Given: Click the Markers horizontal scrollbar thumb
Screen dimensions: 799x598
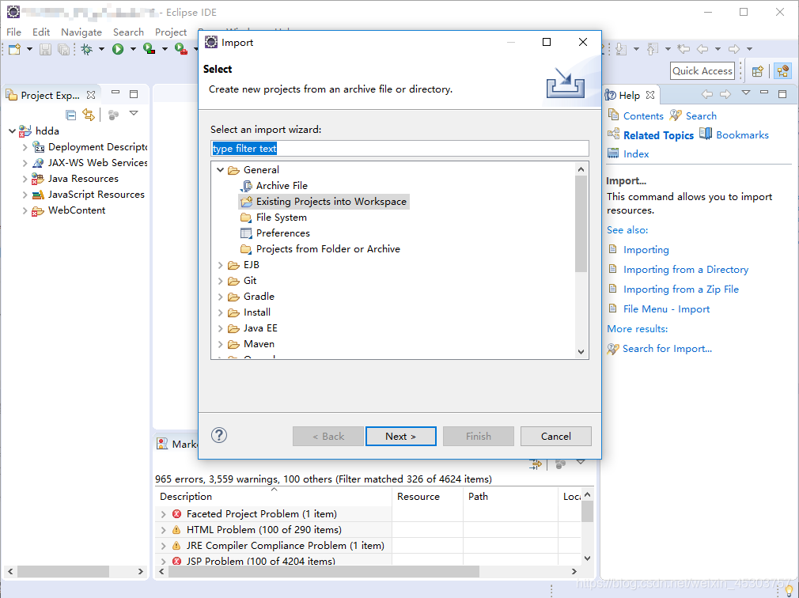Looking at the screenshot, I should pyautogui.click(x=324, y=572).
